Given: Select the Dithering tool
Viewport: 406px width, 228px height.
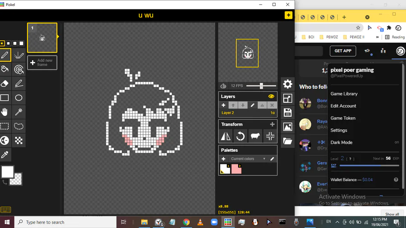Looking at the screenshot, I should point(18,141).
